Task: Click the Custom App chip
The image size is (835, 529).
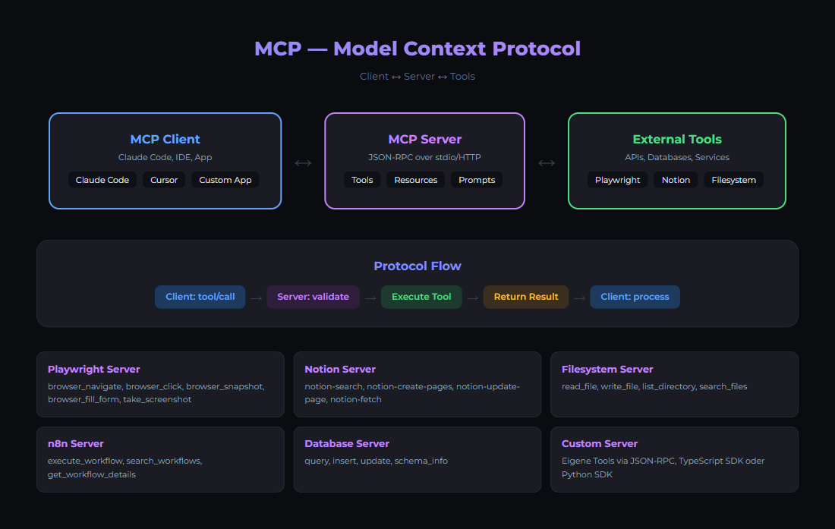Action: (225, 180)
